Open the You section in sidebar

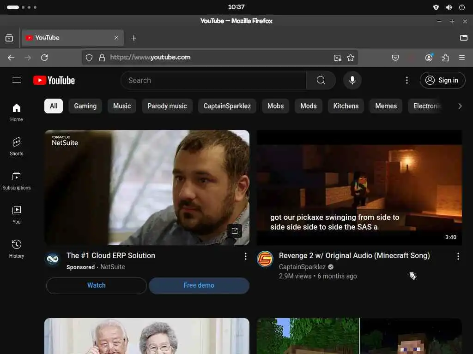[x=17, y=215]
